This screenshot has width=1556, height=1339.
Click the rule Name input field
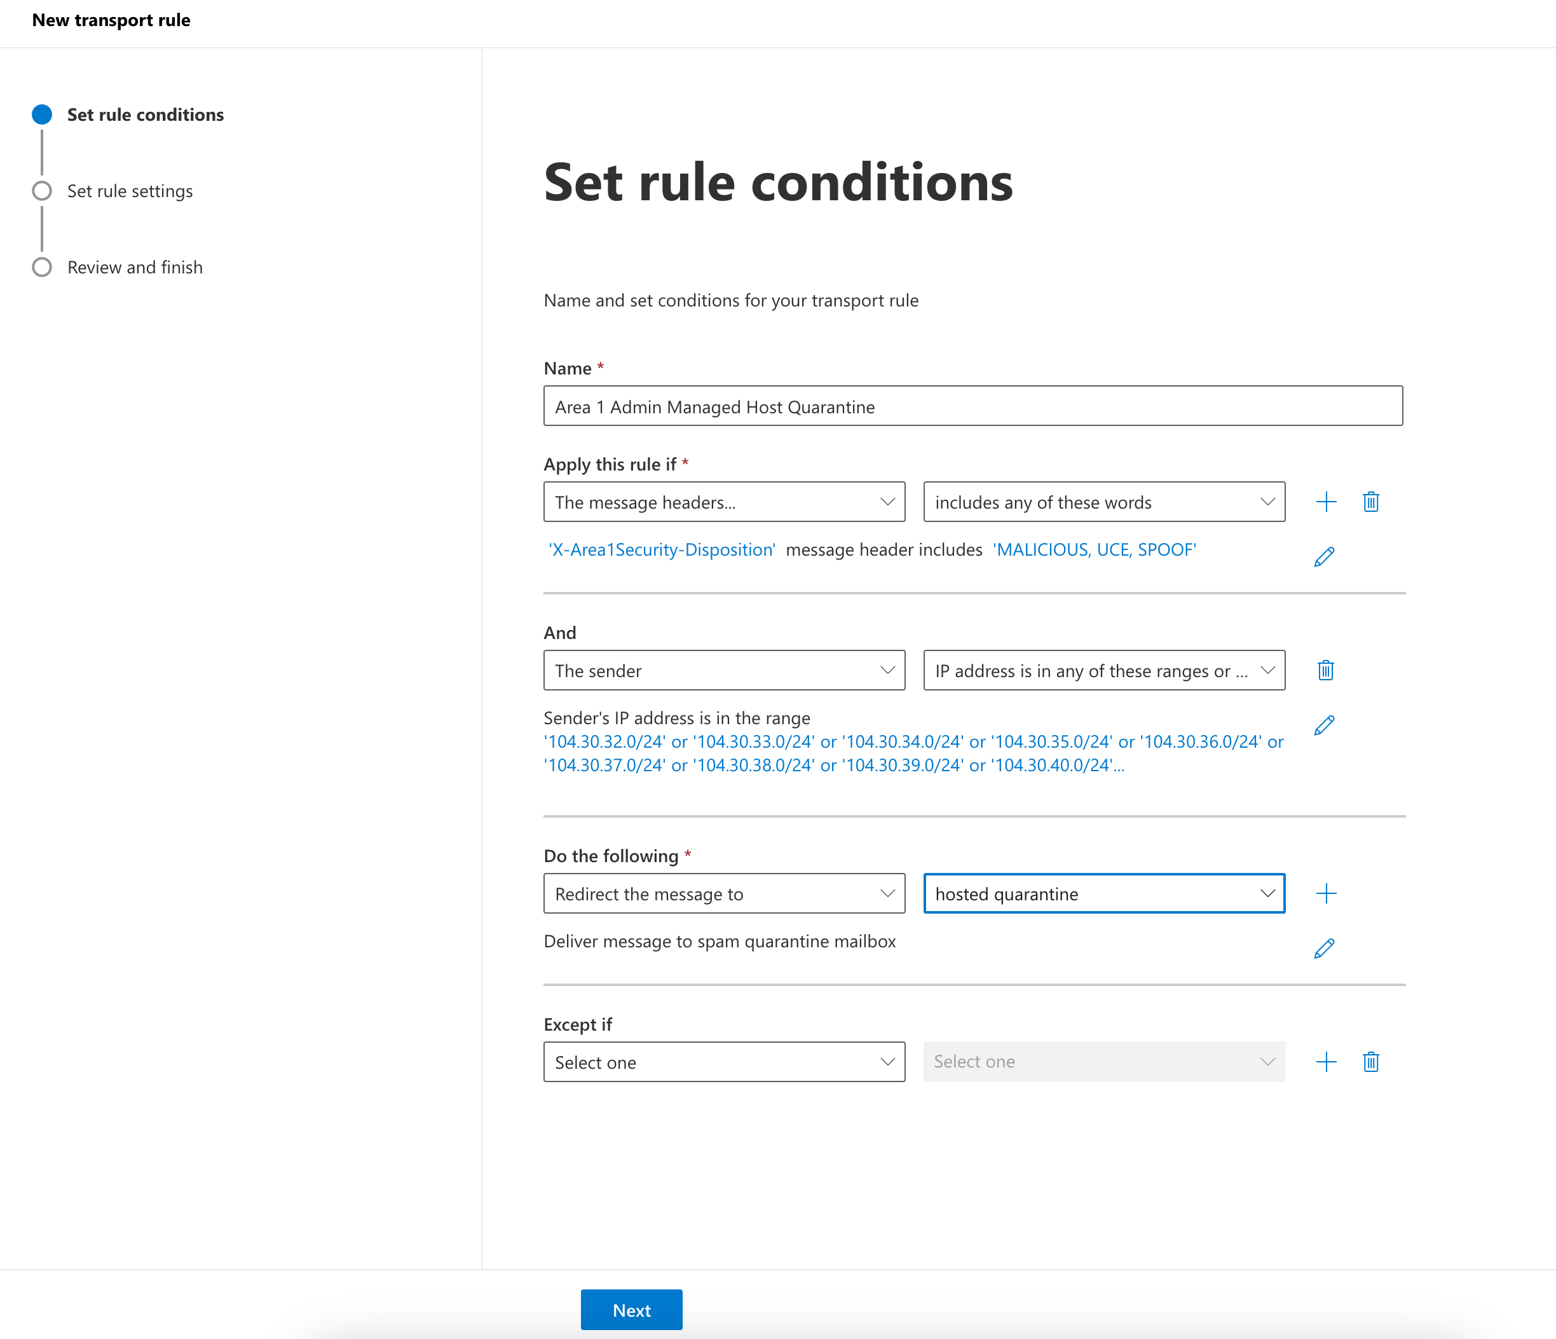(x=972, y=406)
